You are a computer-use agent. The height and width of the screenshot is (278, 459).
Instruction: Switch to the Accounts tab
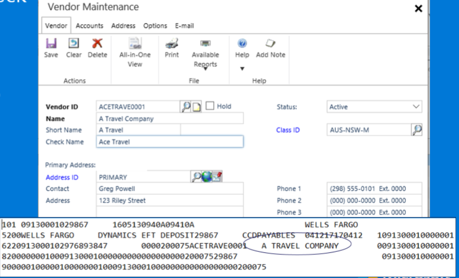pos(89,26)
